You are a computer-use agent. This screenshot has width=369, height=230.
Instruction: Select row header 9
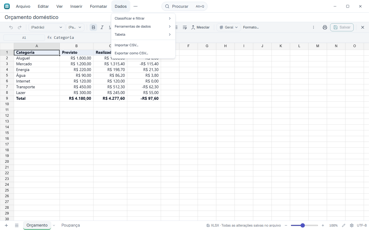click(x=7, y=98)
